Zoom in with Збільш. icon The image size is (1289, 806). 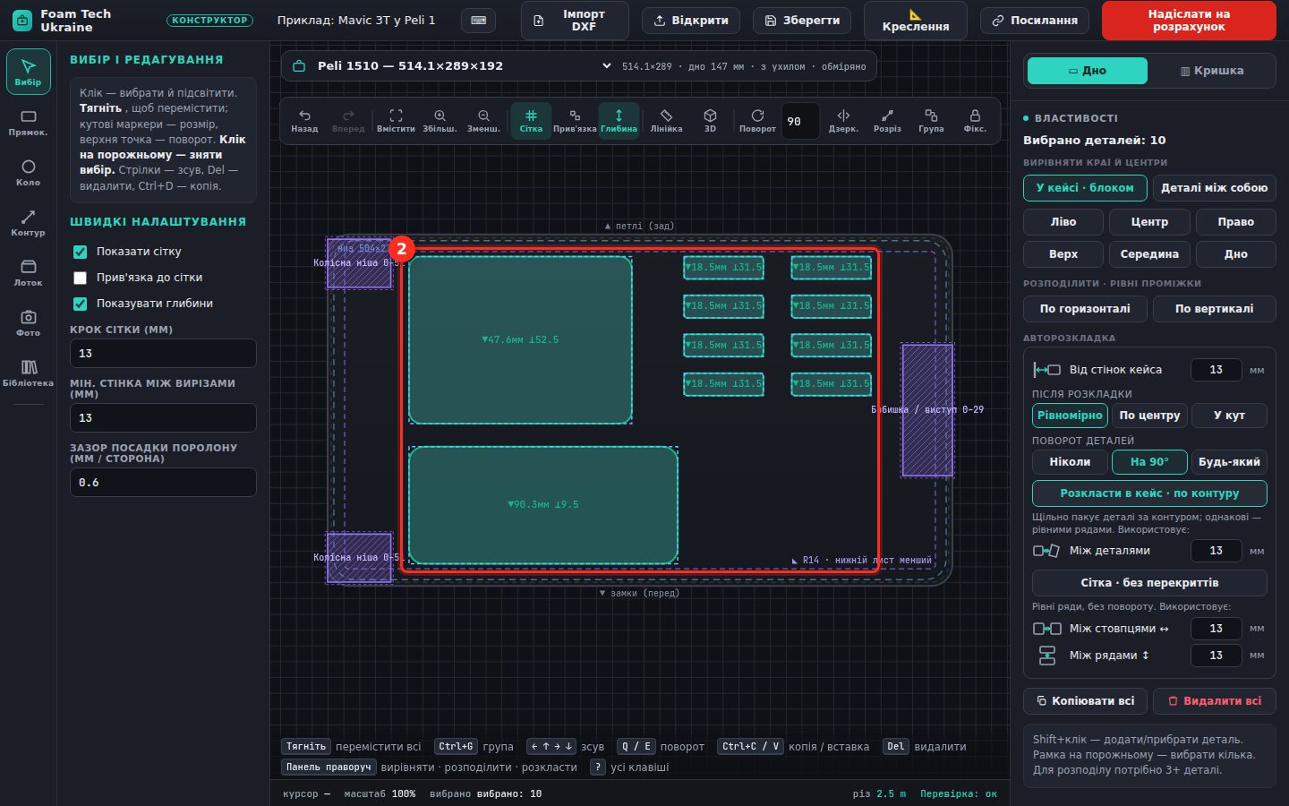440,121
